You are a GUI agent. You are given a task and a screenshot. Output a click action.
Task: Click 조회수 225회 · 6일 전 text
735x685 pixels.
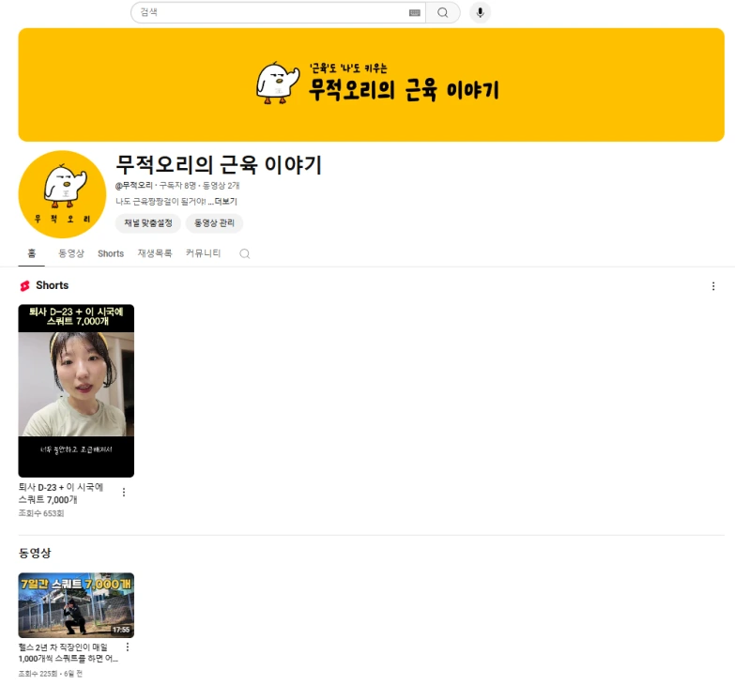pos(50,674)
